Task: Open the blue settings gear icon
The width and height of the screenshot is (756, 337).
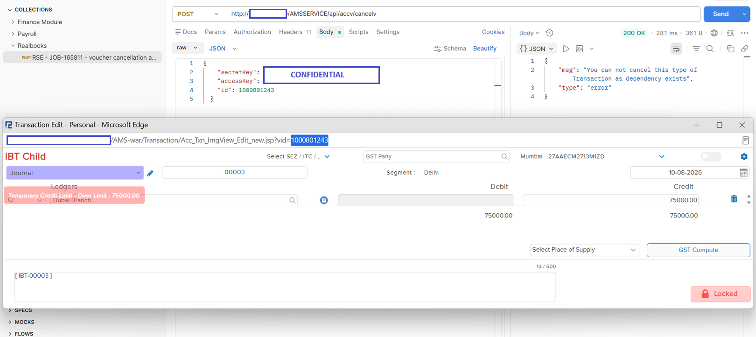Action: (x=744, y=157)
